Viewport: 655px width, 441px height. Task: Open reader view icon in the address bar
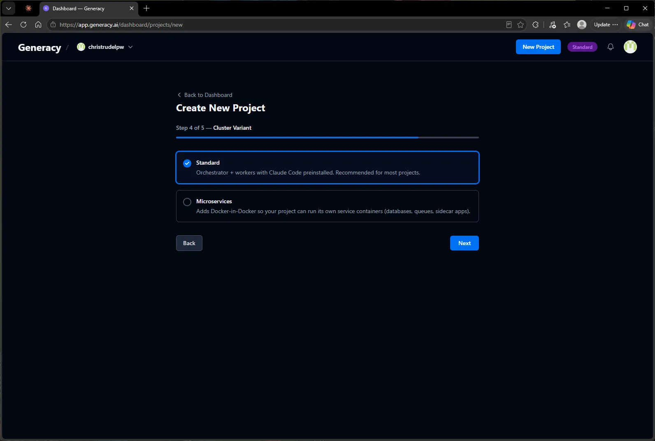coord(509,25)
